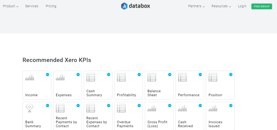Screen dimensions: 277x130
Task: Click the databox wordmark text
Action: [140, 6]
